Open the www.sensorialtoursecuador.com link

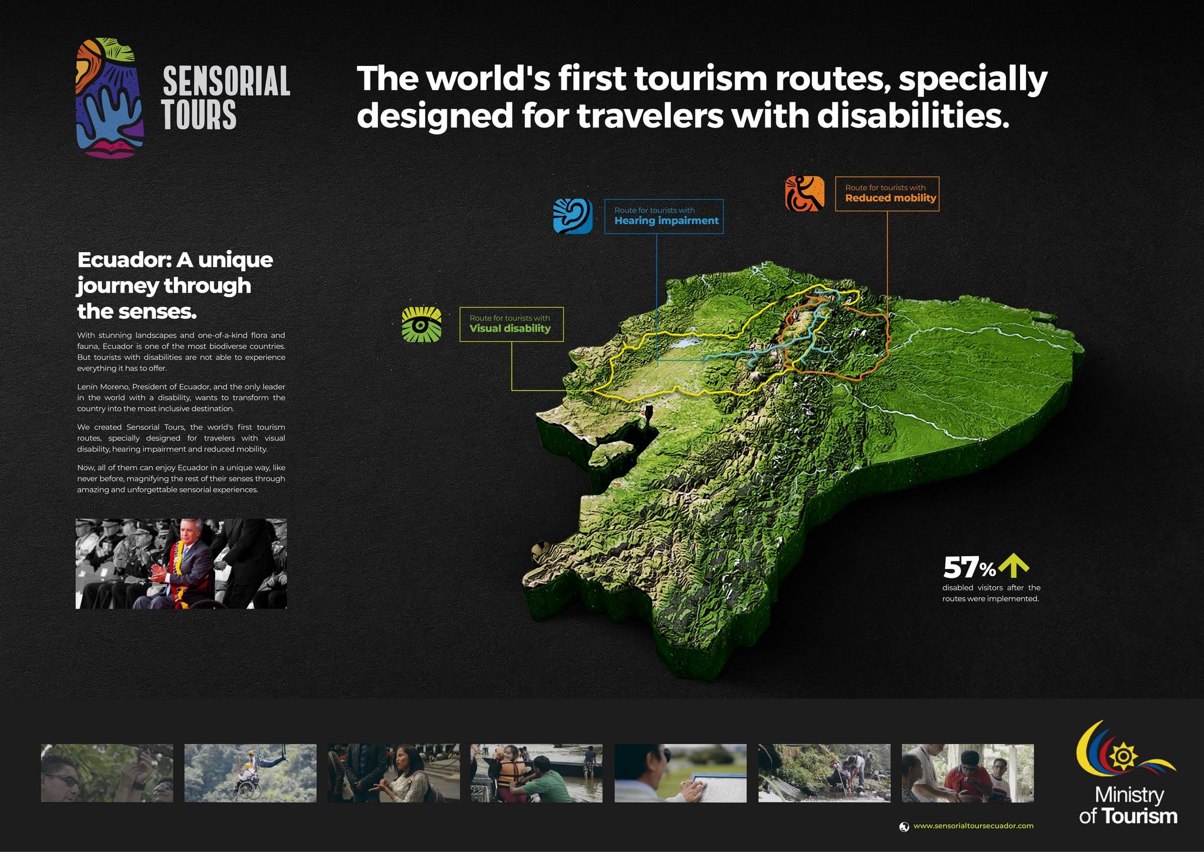pos(973,826)
